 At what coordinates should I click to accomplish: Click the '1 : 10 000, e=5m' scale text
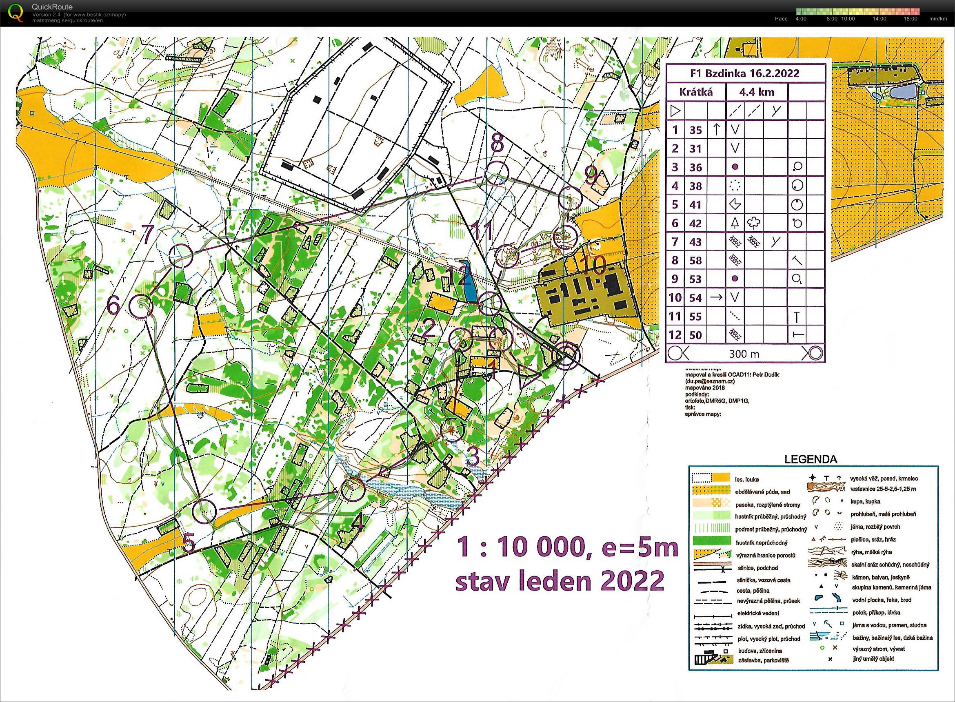[567, 548]
